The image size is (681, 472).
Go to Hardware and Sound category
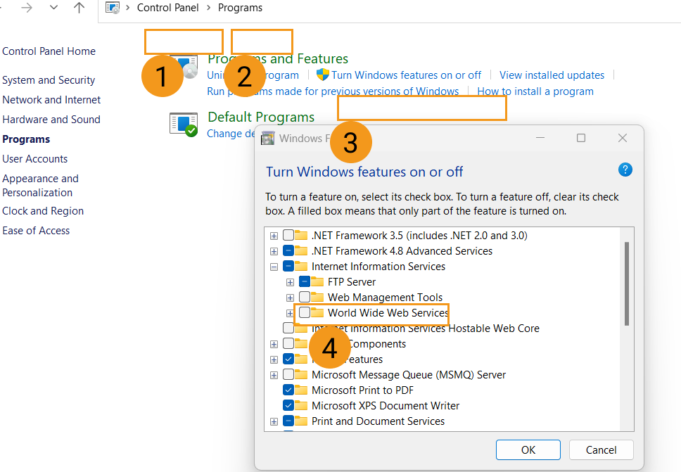[51, 120]
